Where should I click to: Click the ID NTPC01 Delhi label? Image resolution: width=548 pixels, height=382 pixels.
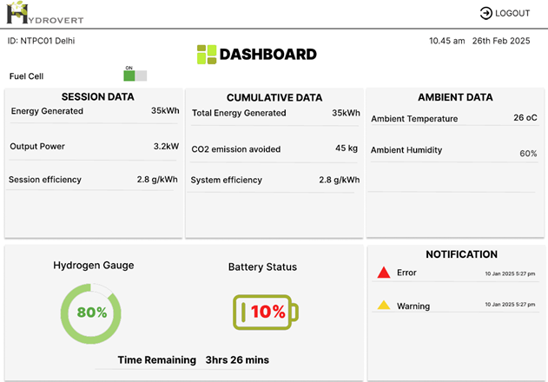tap(37, 40)
